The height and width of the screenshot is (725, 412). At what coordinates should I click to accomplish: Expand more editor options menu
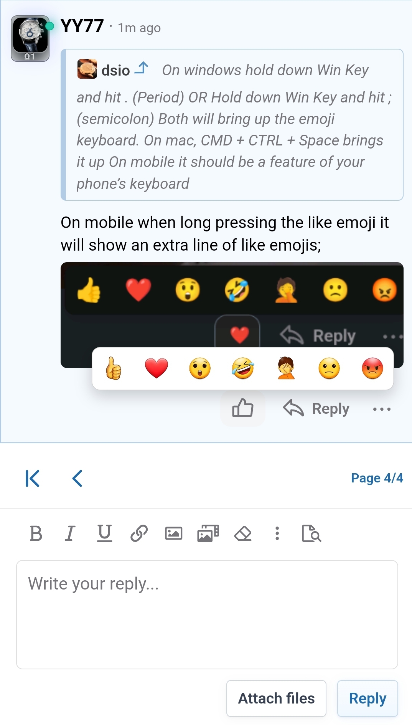(277, 533)
